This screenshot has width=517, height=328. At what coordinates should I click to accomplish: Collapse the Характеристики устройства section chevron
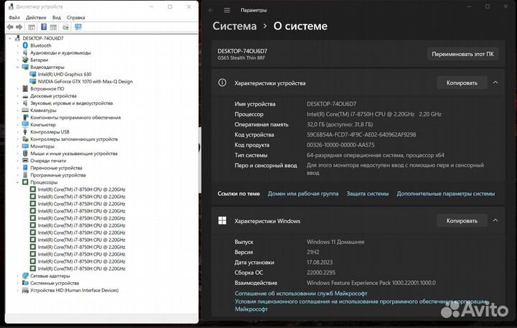point(495,83)
